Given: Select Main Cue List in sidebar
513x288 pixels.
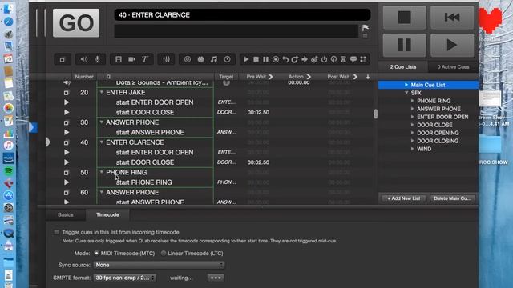Looking at the screenshot, I should tap(428, 85).
